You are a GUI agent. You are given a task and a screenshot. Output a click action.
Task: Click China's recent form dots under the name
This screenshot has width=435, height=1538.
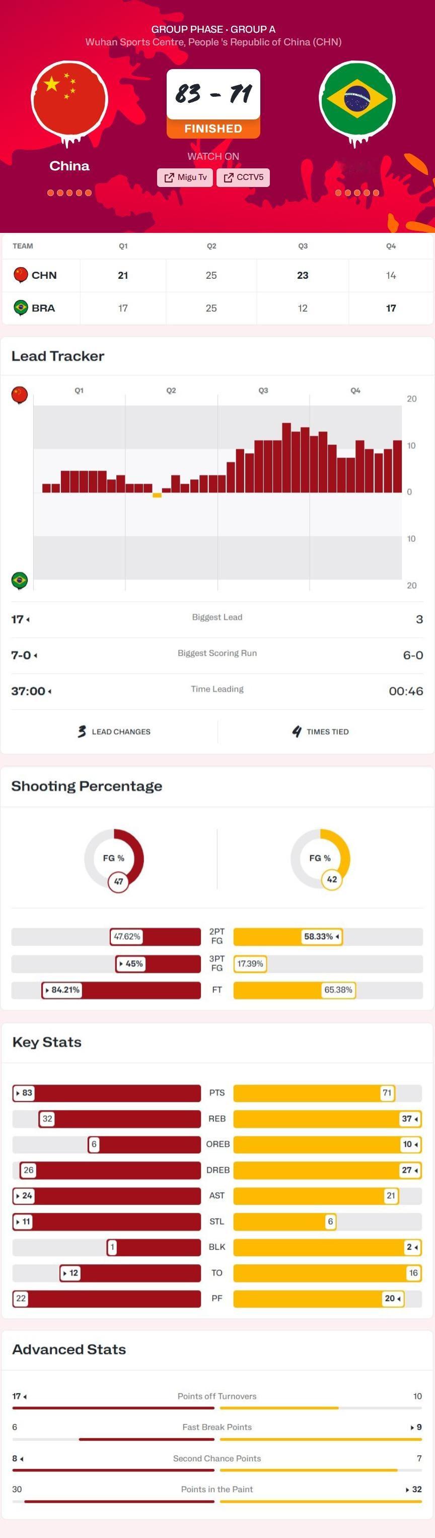click(x=69, y=193)
